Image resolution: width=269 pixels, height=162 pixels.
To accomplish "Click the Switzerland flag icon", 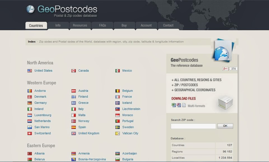I will click(x=30, y=133).
